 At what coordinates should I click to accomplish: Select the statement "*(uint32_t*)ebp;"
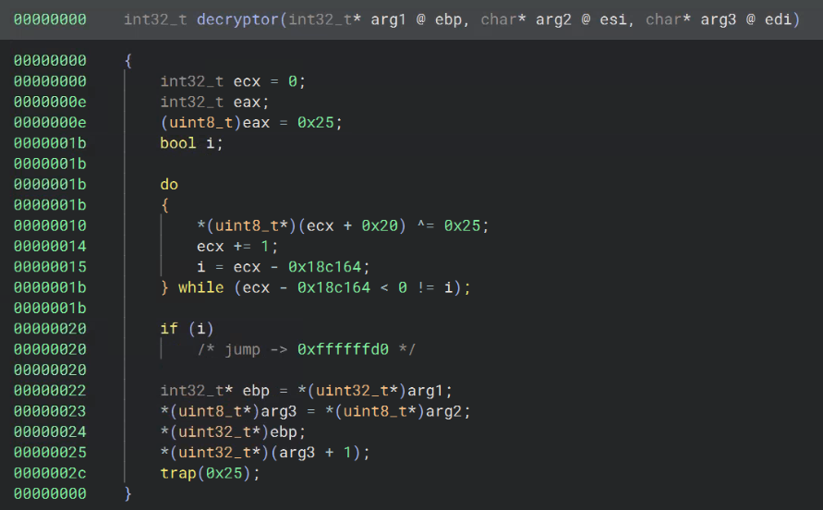(x=233, y=431)
